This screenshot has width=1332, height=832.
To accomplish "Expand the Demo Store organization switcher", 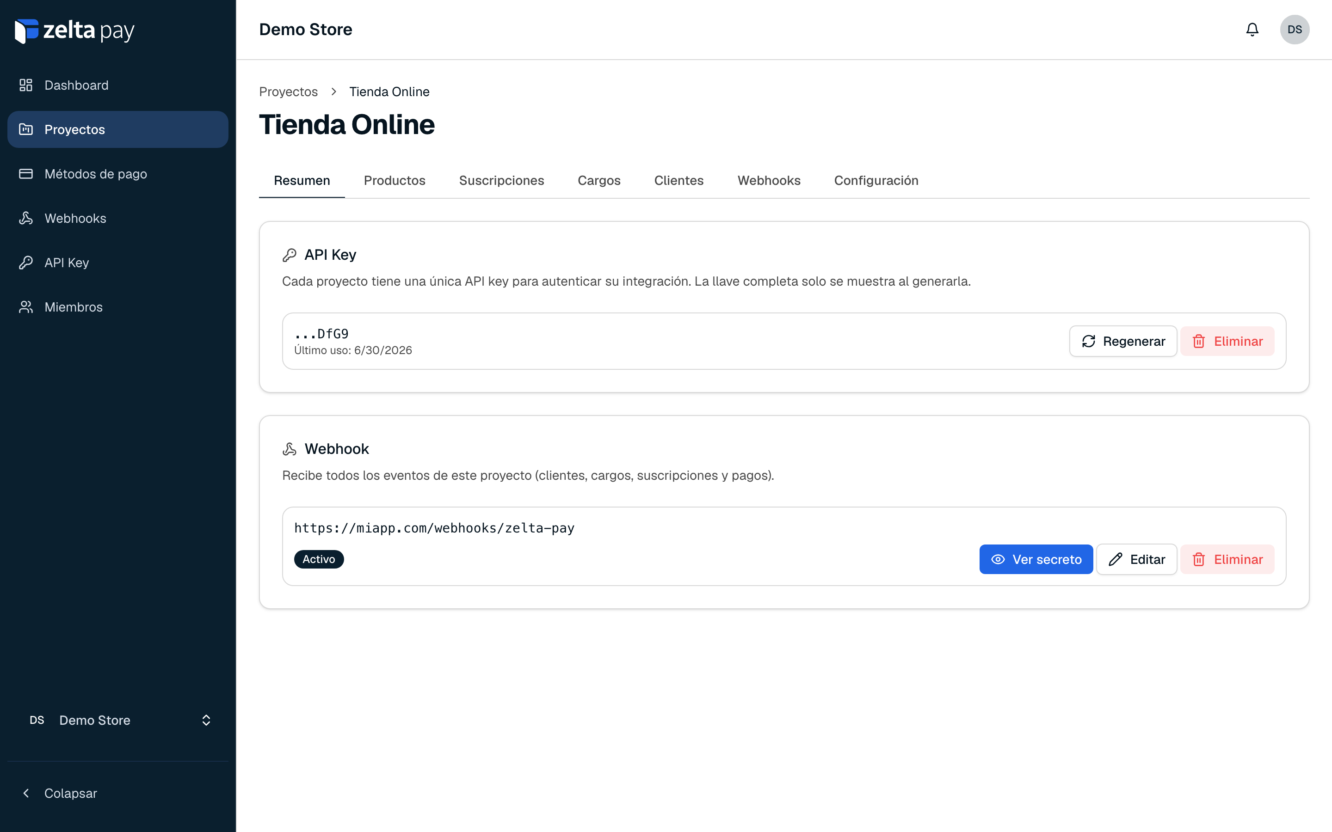I will click(x=118, y=720).
